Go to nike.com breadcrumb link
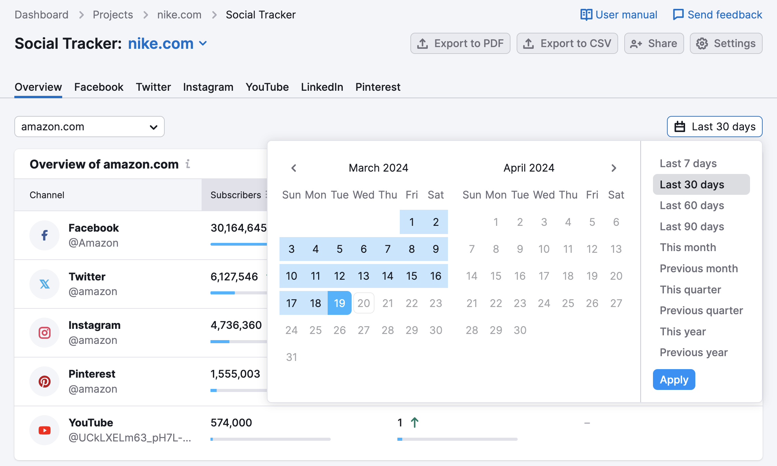777x466 pixels. pyautogui.click(x=179, y=15)
